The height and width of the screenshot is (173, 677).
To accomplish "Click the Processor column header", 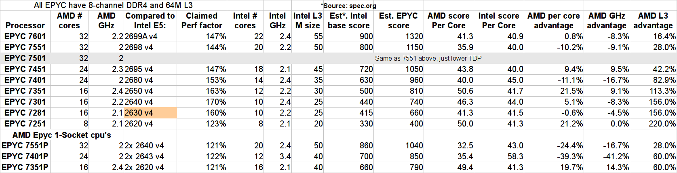I will [x=25, y=25].
